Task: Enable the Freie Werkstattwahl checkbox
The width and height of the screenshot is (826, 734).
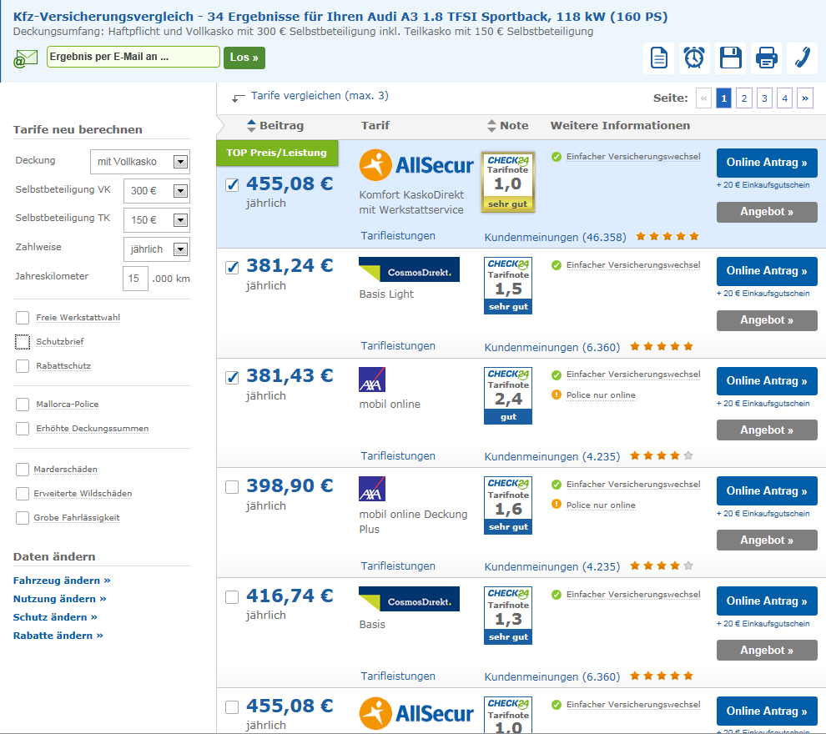Action: pos(23,318)
